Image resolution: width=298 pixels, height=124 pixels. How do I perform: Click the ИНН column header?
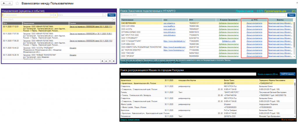pyautogui.click(x=202, y=20)
